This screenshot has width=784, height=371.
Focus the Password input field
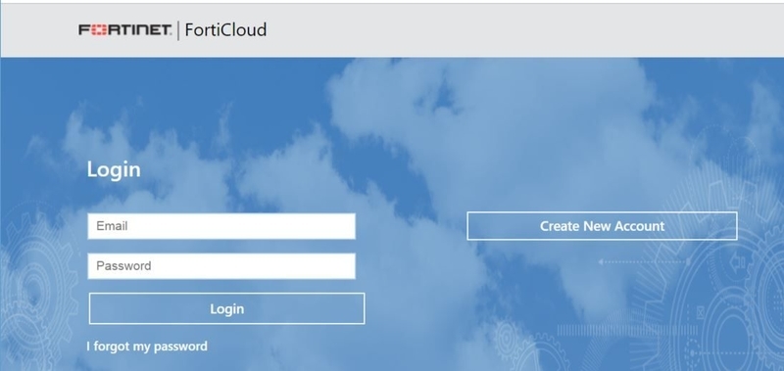221,265
